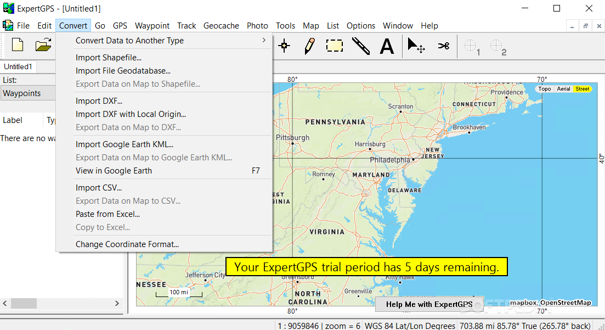605x330 pixels.
Task: Click Help Me with ExpertGPS button
Action: (429, 304)
